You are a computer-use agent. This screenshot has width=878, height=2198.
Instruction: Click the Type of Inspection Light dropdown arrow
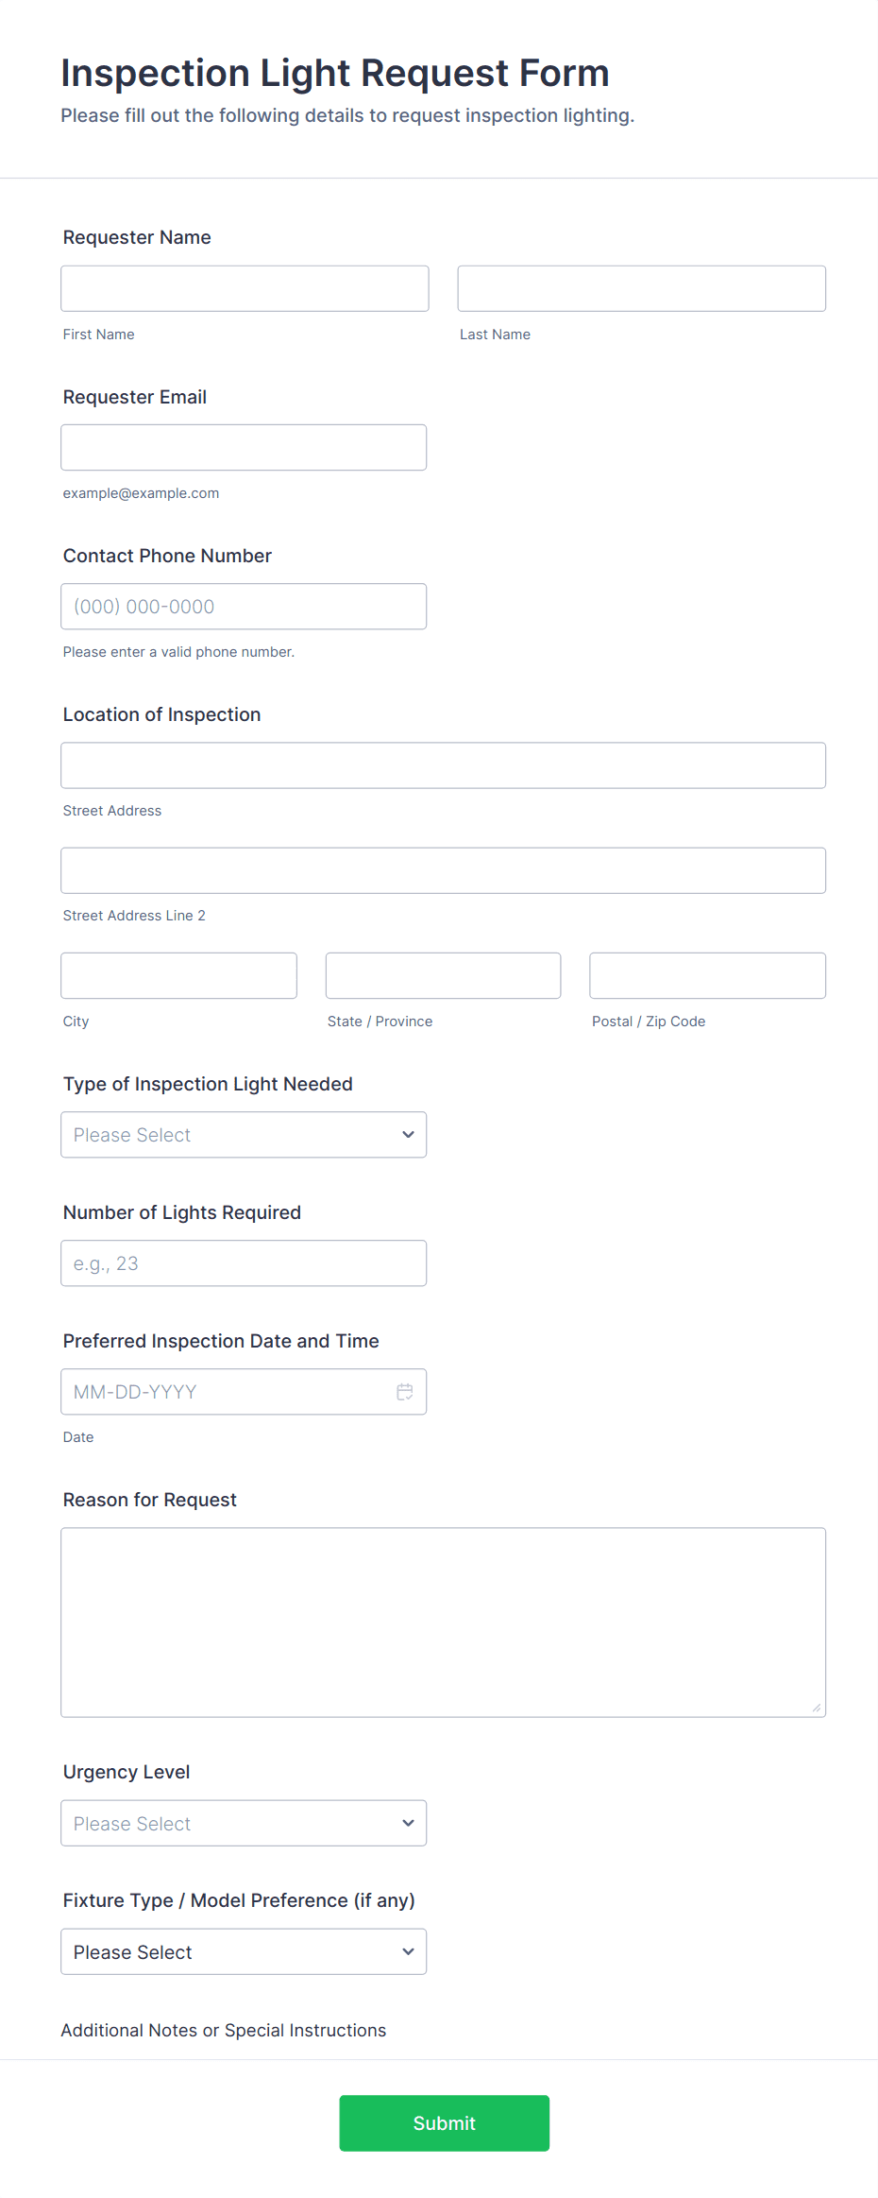408,1135
